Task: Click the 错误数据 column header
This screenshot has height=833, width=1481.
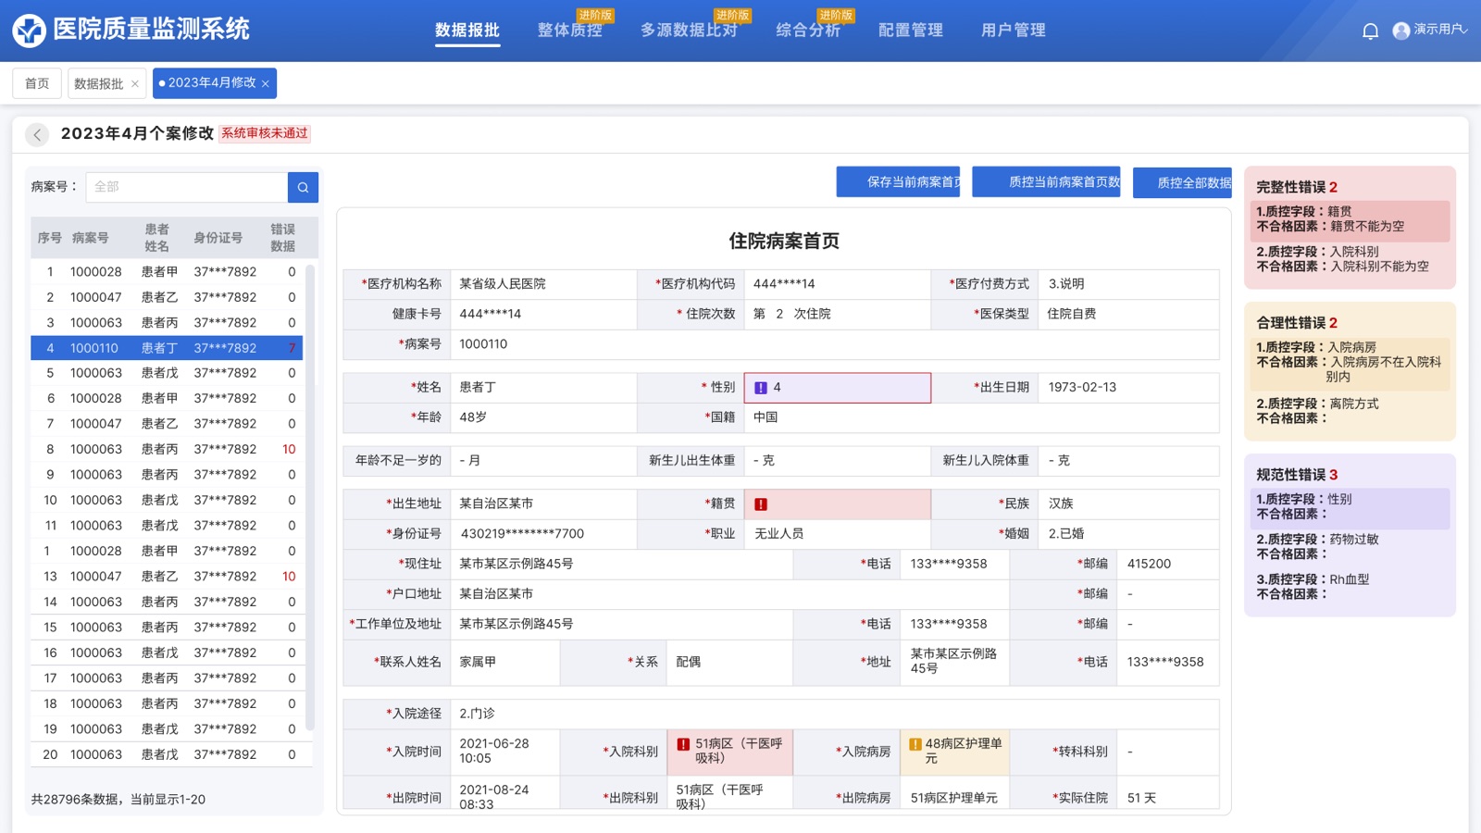Action: pyautogui.click(x=282, y=238)
